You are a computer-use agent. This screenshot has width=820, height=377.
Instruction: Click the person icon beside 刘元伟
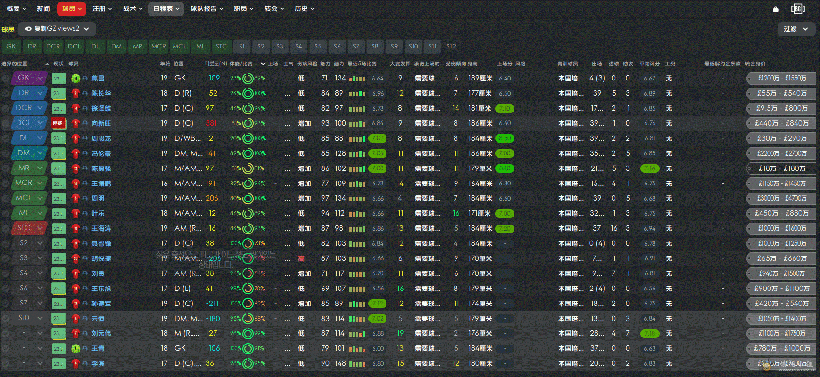[85, 334]
